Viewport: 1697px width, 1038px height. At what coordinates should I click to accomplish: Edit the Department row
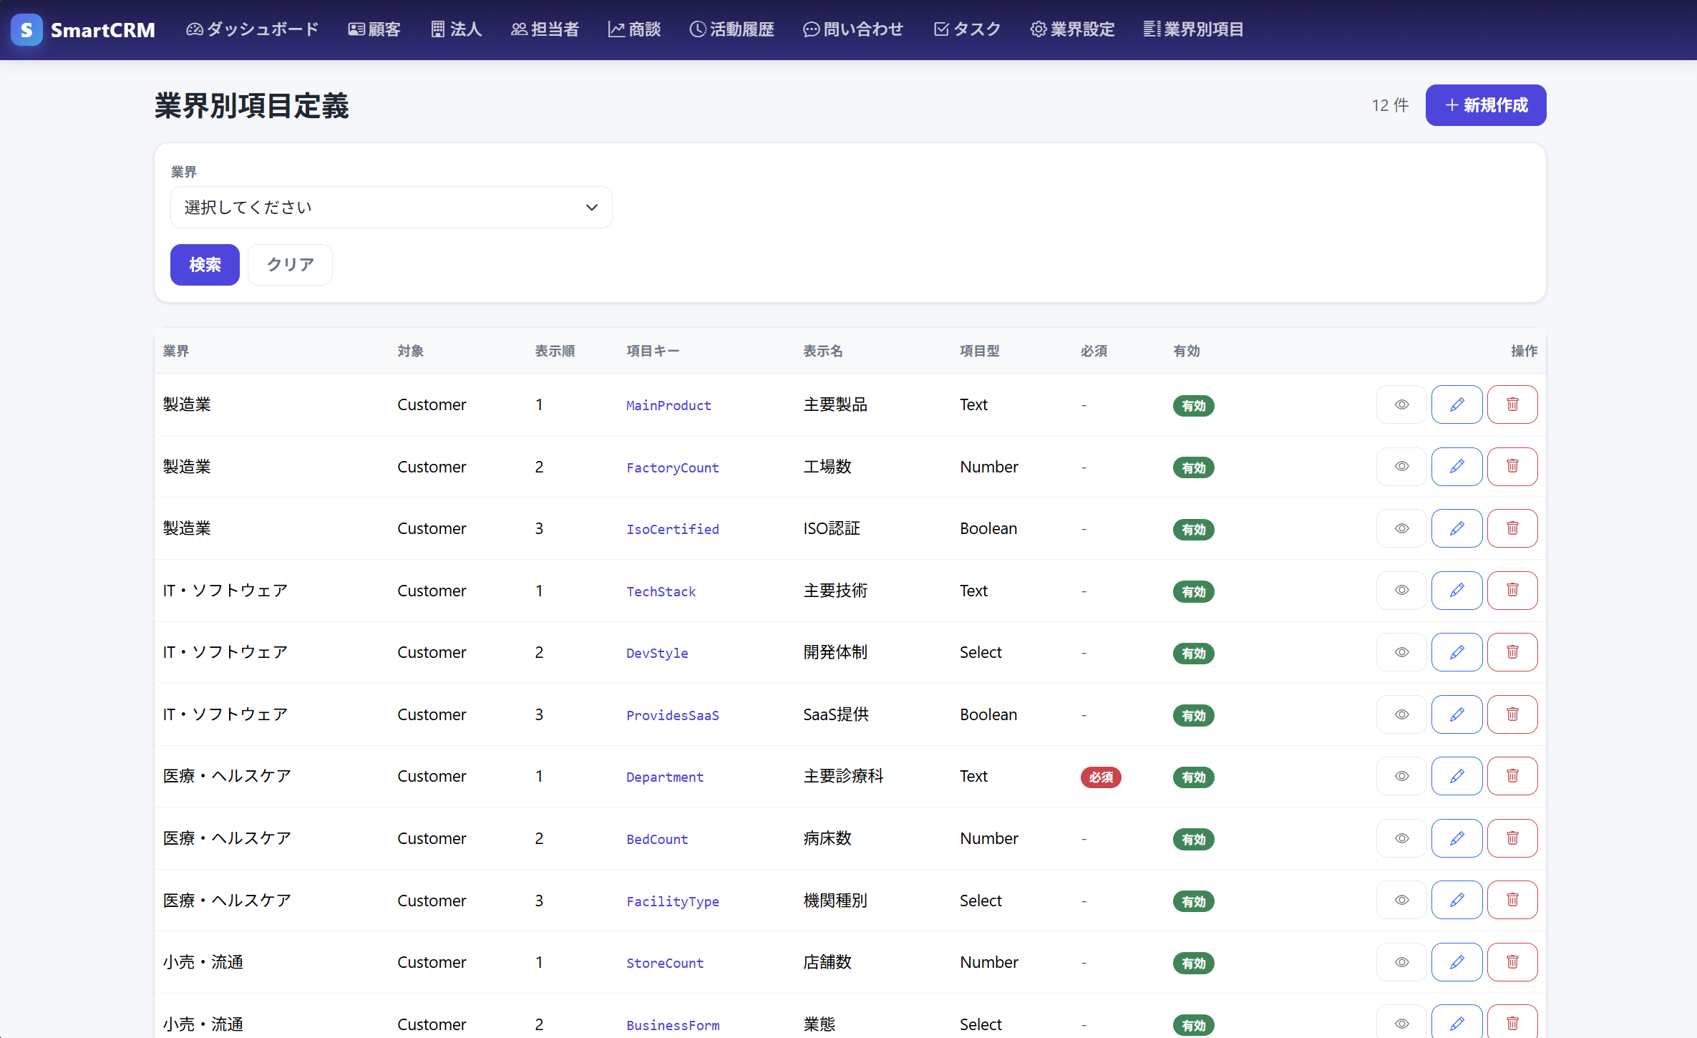1457,776
